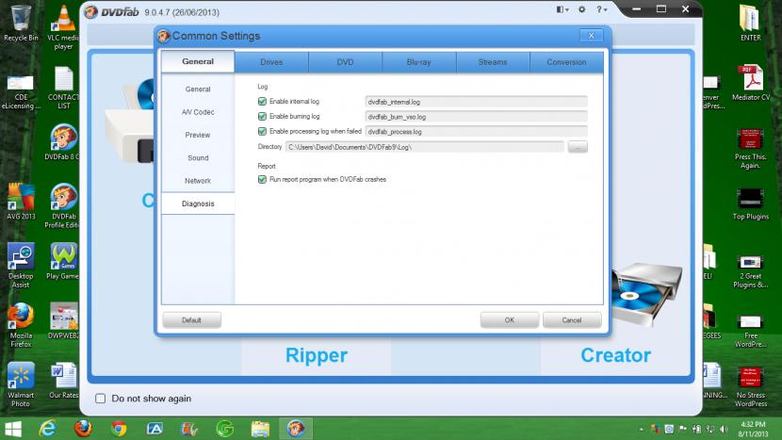Click the dvdfab_internal.log filename field
This screenshot has height=440, width=782.
click(477, 102)
